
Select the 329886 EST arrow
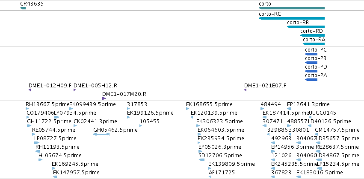(268, 134)
